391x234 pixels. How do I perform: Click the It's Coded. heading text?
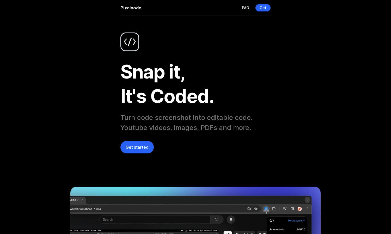[167, 96]
